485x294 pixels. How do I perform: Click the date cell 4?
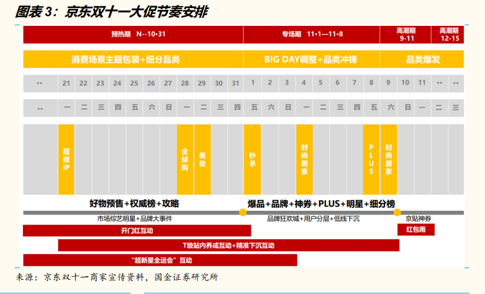click(x=304, y=83)
